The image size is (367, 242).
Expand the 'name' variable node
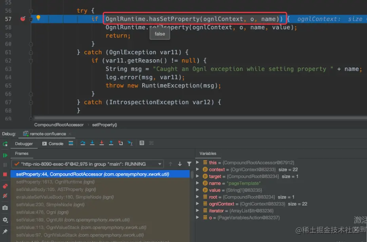pyautogui.click(x=198, y=183)
